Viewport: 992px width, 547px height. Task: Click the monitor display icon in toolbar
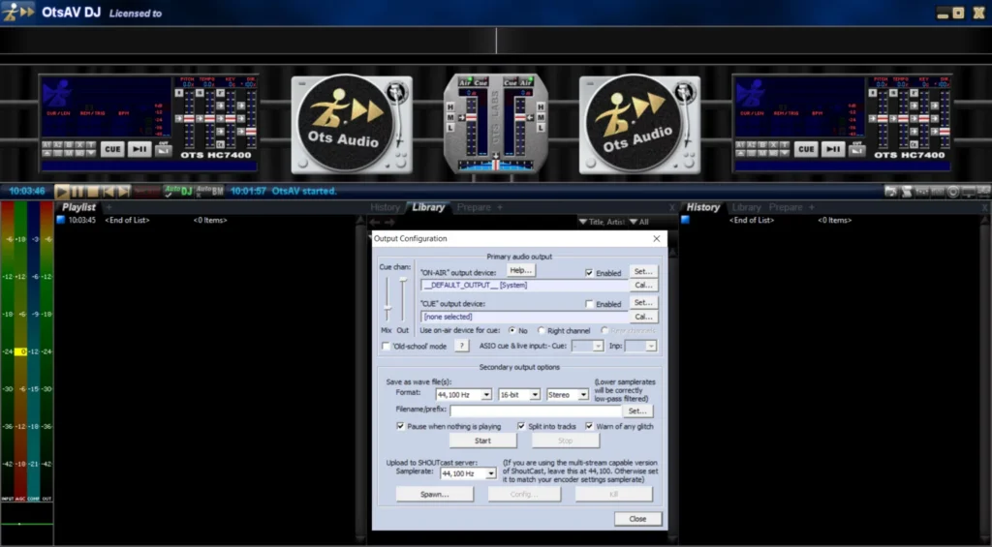968,191
